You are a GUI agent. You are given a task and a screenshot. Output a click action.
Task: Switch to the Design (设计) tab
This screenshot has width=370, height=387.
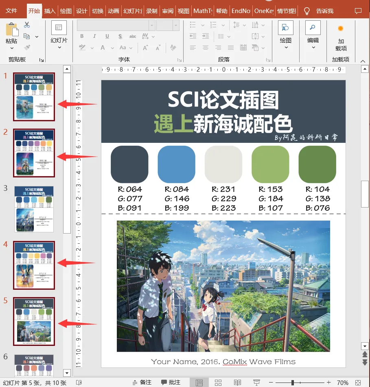click(x=81, y=11)
